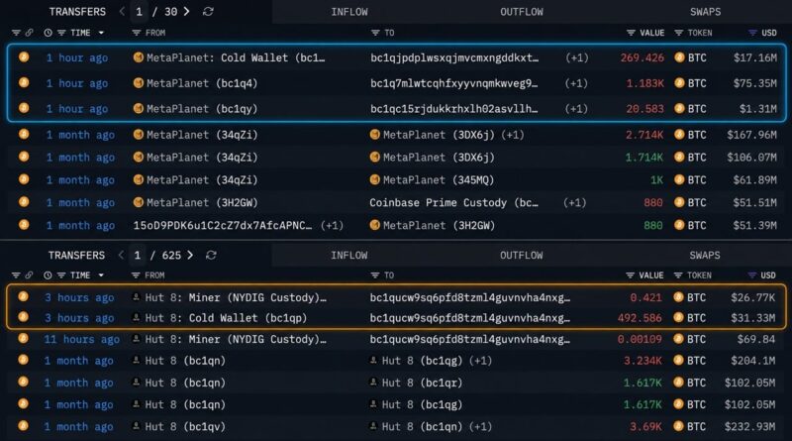This screenshot has height=441, width=792.
Task: Click the MetaPlanet logo beside Cold Wallet sender
Action: click(139, 57)
